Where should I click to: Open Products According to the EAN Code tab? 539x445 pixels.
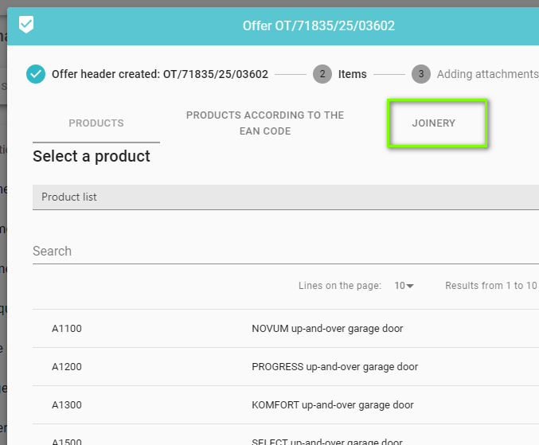coord(265,123)
